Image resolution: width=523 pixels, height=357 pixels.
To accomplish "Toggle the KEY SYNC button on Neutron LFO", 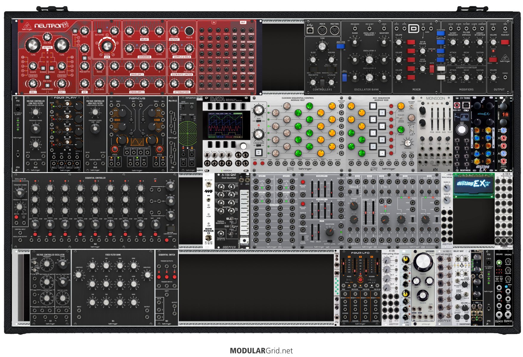I will (x=99, y=31).
